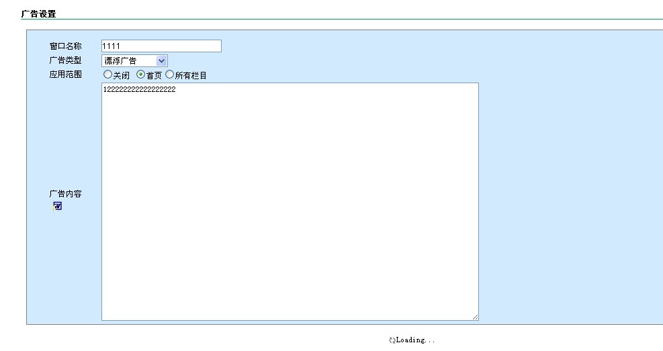Screen dimensions: 663x351
Task: Choose the 所有栏目 radio option
Action: tap(169, 74)
